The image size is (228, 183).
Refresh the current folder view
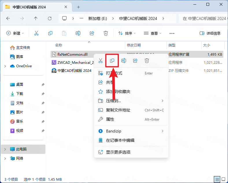point(50,18)
